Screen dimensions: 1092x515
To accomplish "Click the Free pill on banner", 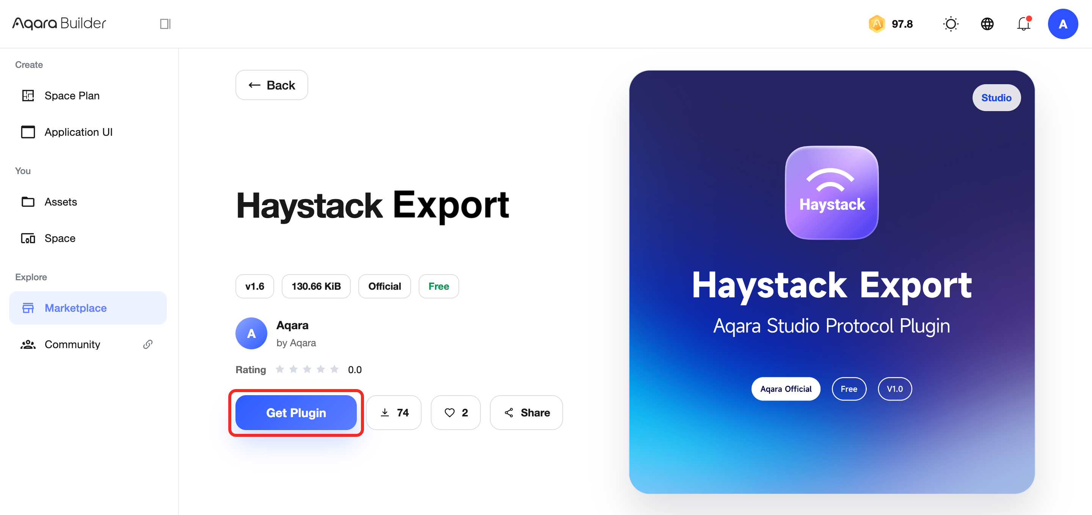I will tap(849, 389).
